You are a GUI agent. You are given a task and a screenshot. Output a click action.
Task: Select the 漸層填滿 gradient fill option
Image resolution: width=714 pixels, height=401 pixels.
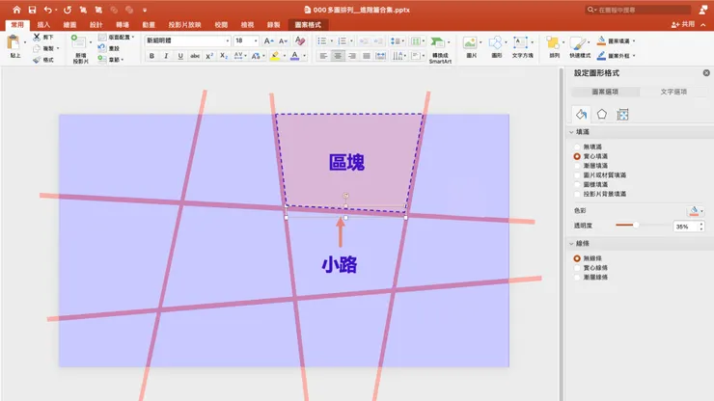(577, 166)
